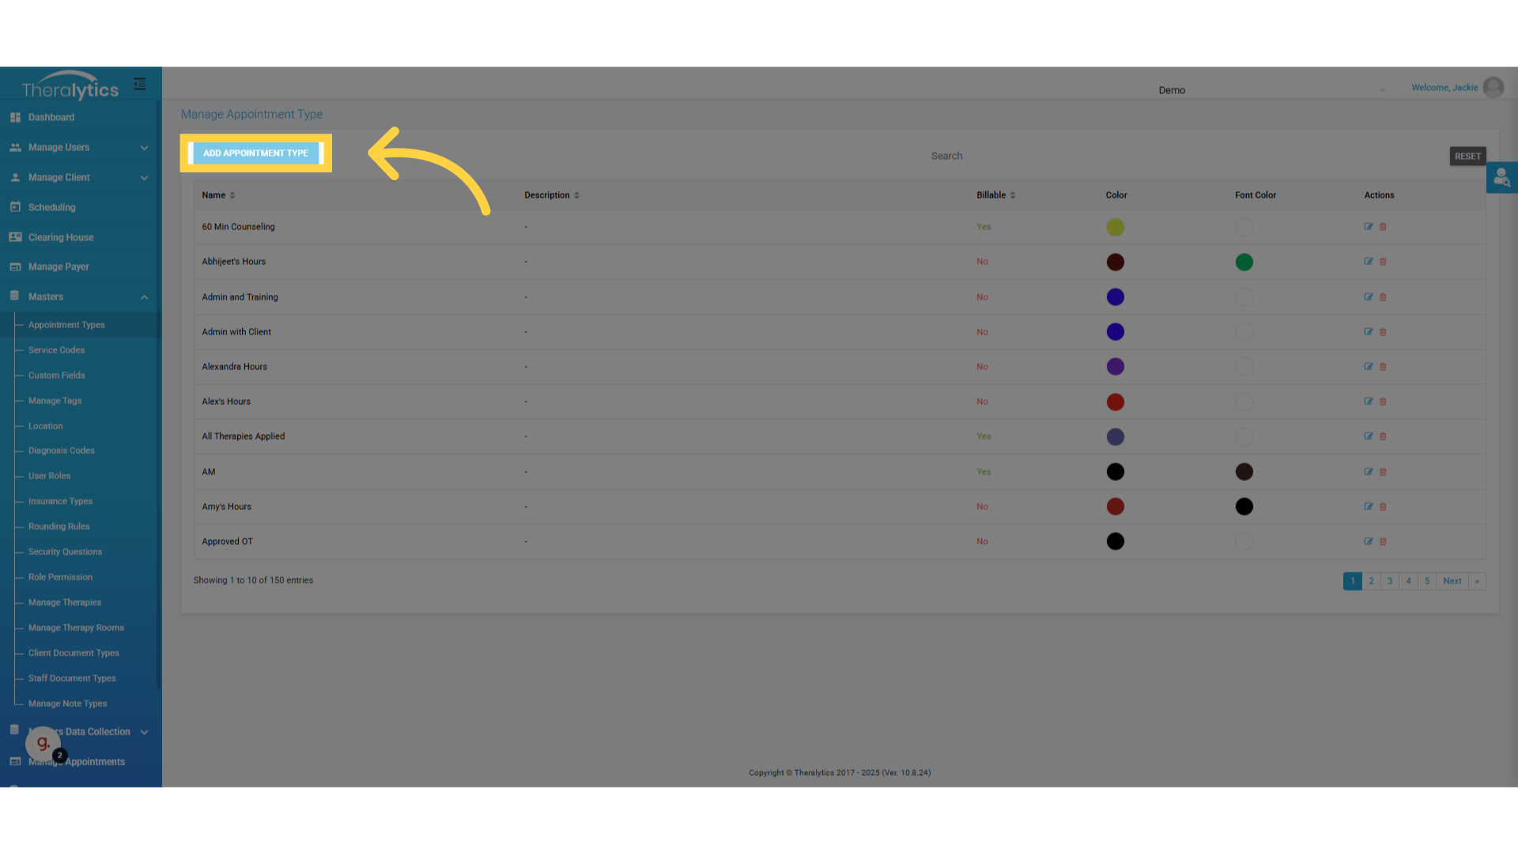Screen dimensions: 1518x854
Task: Delete the AM appointment type
Action: coord(1383,472)
